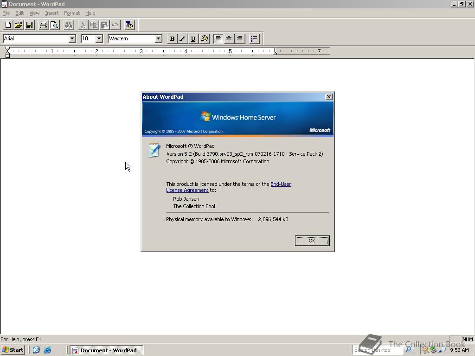Open the View menu

tap(34, 13)
